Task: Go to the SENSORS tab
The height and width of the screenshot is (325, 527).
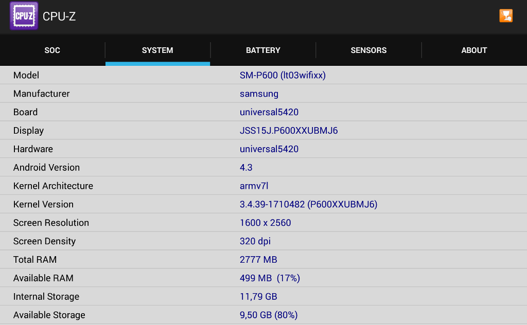Action: click(368, 50)
